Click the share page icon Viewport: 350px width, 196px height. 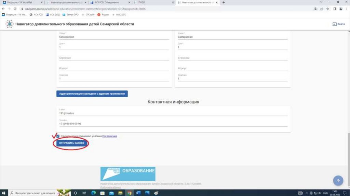(x=322, y=9)
